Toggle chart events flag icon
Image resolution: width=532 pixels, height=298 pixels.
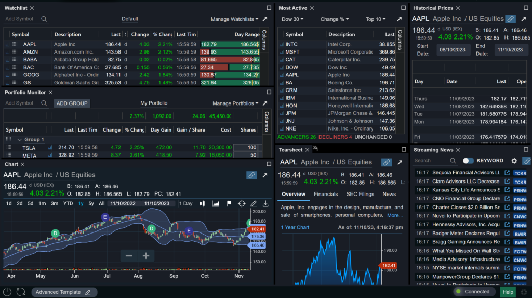click(x=229, y=203)
